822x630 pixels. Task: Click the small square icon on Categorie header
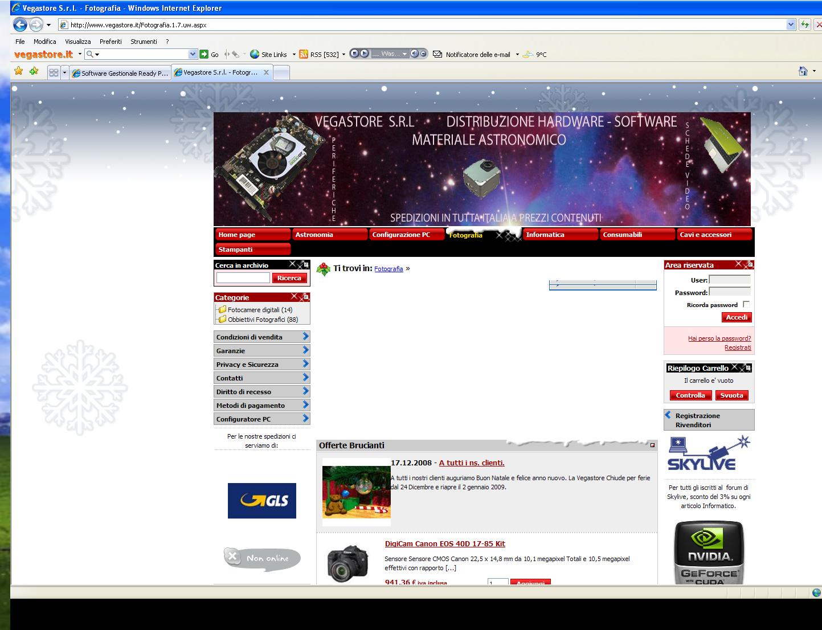(x=306, y=297)
